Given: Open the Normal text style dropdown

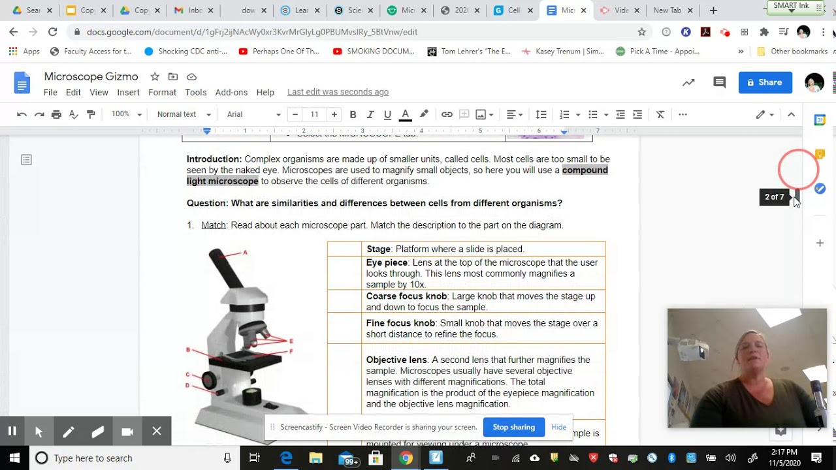Looking at the screenshot, I should pyautogui.click(x=184, y=114).
